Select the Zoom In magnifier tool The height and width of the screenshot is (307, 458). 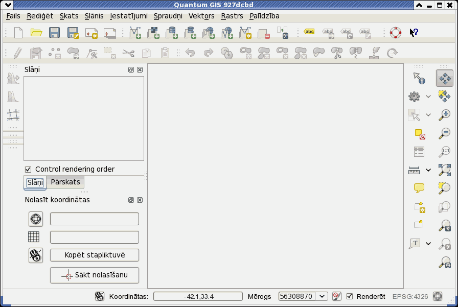click(x=445, y=115)
